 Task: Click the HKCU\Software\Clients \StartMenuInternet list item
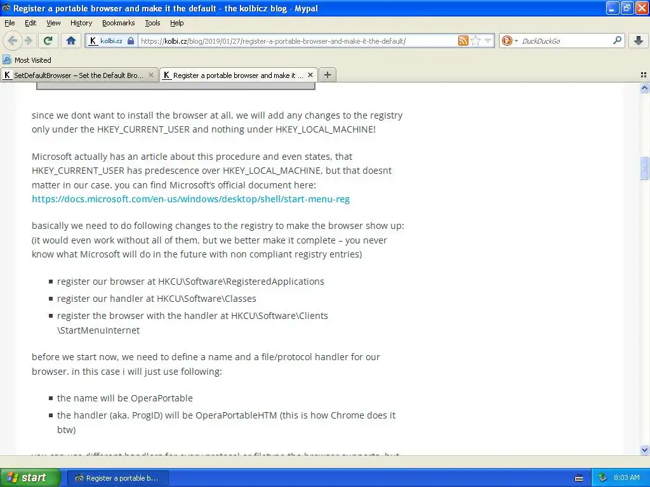[192, 323]
